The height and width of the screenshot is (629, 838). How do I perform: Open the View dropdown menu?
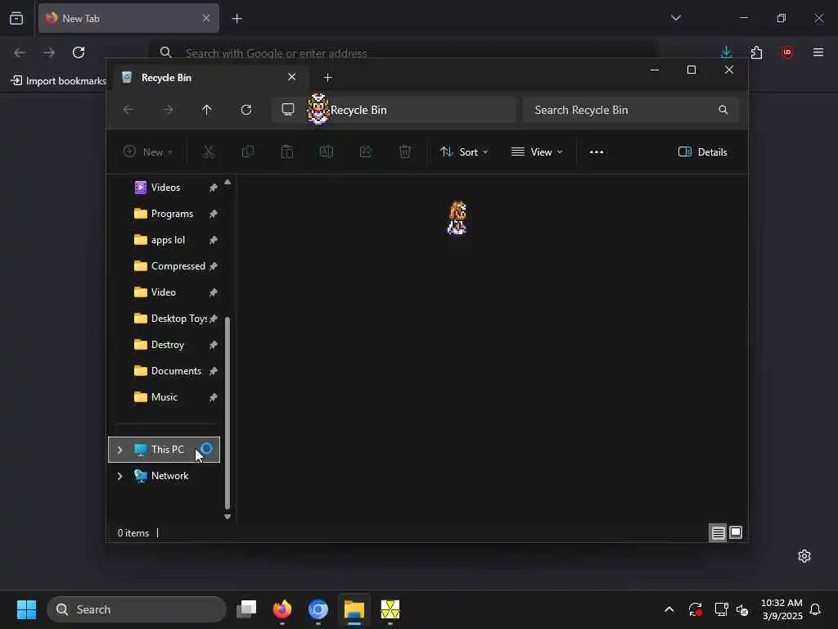[x=537, y=152]
